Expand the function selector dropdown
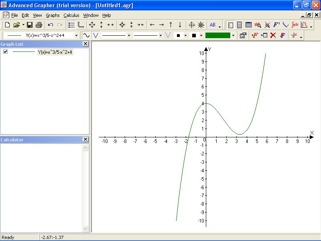The width and height of the screenshot is (321, 241). point(76,36)
